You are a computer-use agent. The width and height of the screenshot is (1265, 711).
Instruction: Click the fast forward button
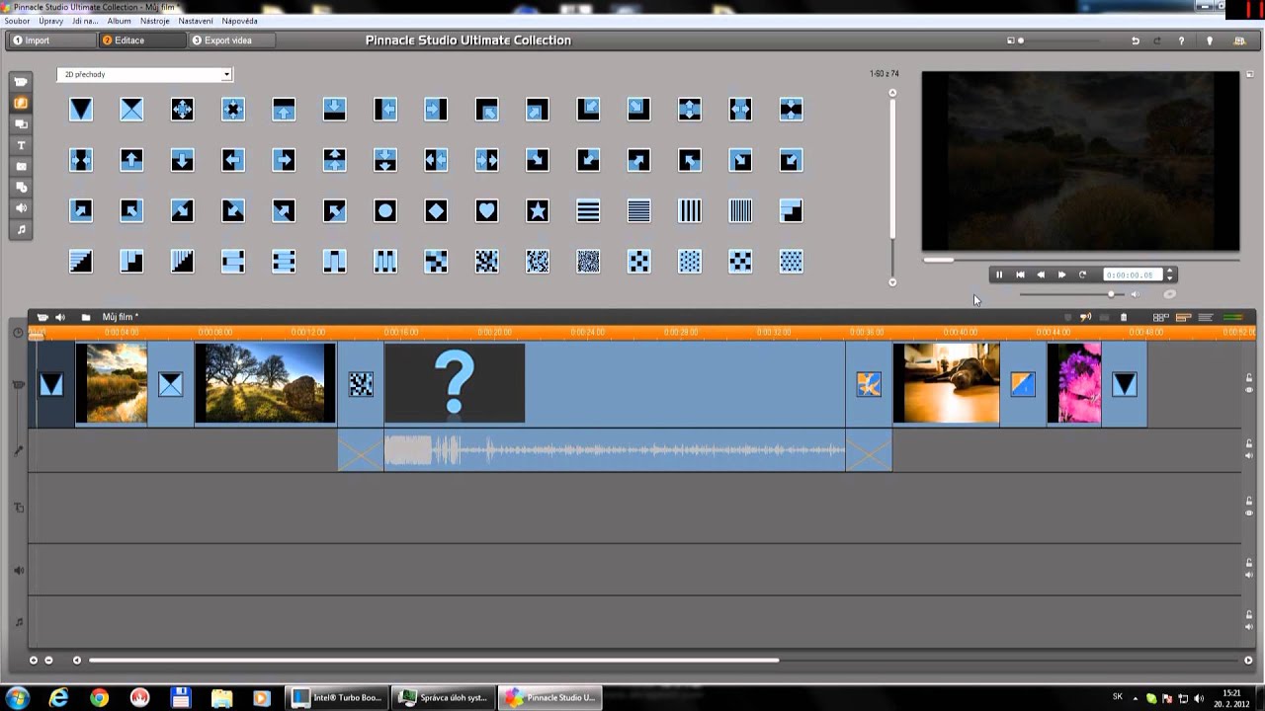click(x=1061, y=275)
